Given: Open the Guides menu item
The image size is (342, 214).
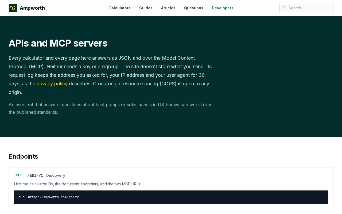Looking at the screenshot, I should 146,8.
